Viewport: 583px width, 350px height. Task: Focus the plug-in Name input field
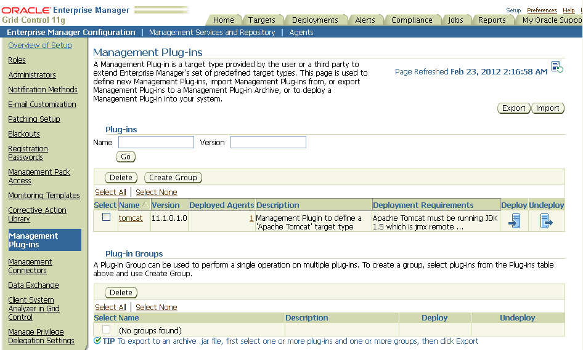point(156,142)
